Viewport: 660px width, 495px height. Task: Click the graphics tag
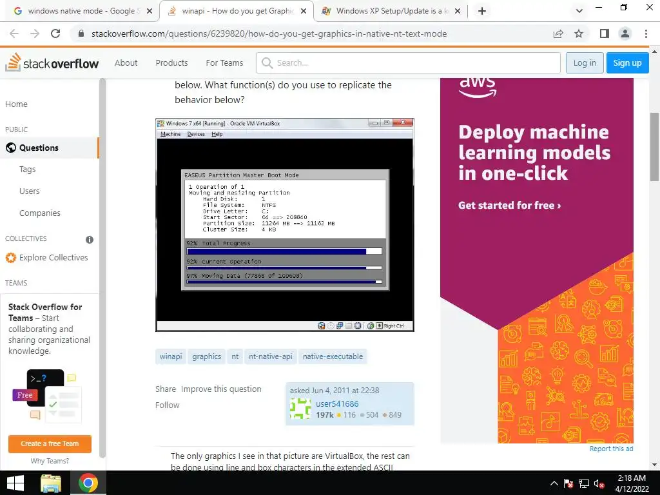pos(207,356)
